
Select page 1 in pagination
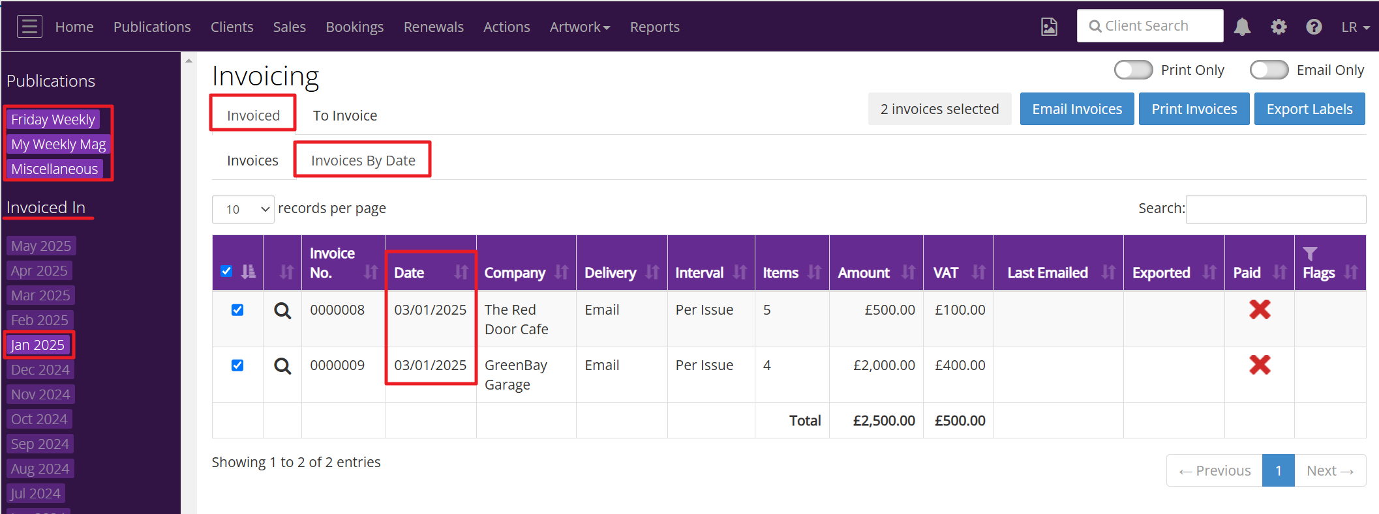[x=1279, y=470]
